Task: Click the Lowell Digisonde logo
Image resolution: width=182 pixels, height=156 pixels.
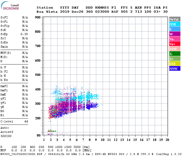Action: tap(10, 6)
